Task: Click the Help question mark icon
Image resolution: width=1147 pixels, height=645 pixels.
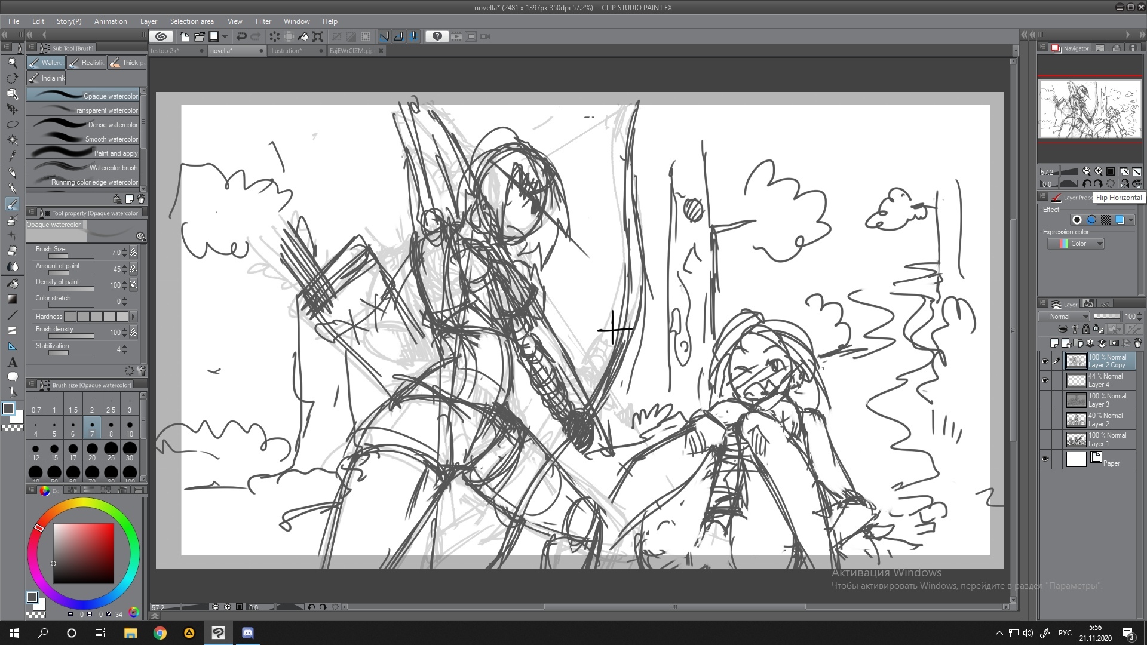Action: 437,36
